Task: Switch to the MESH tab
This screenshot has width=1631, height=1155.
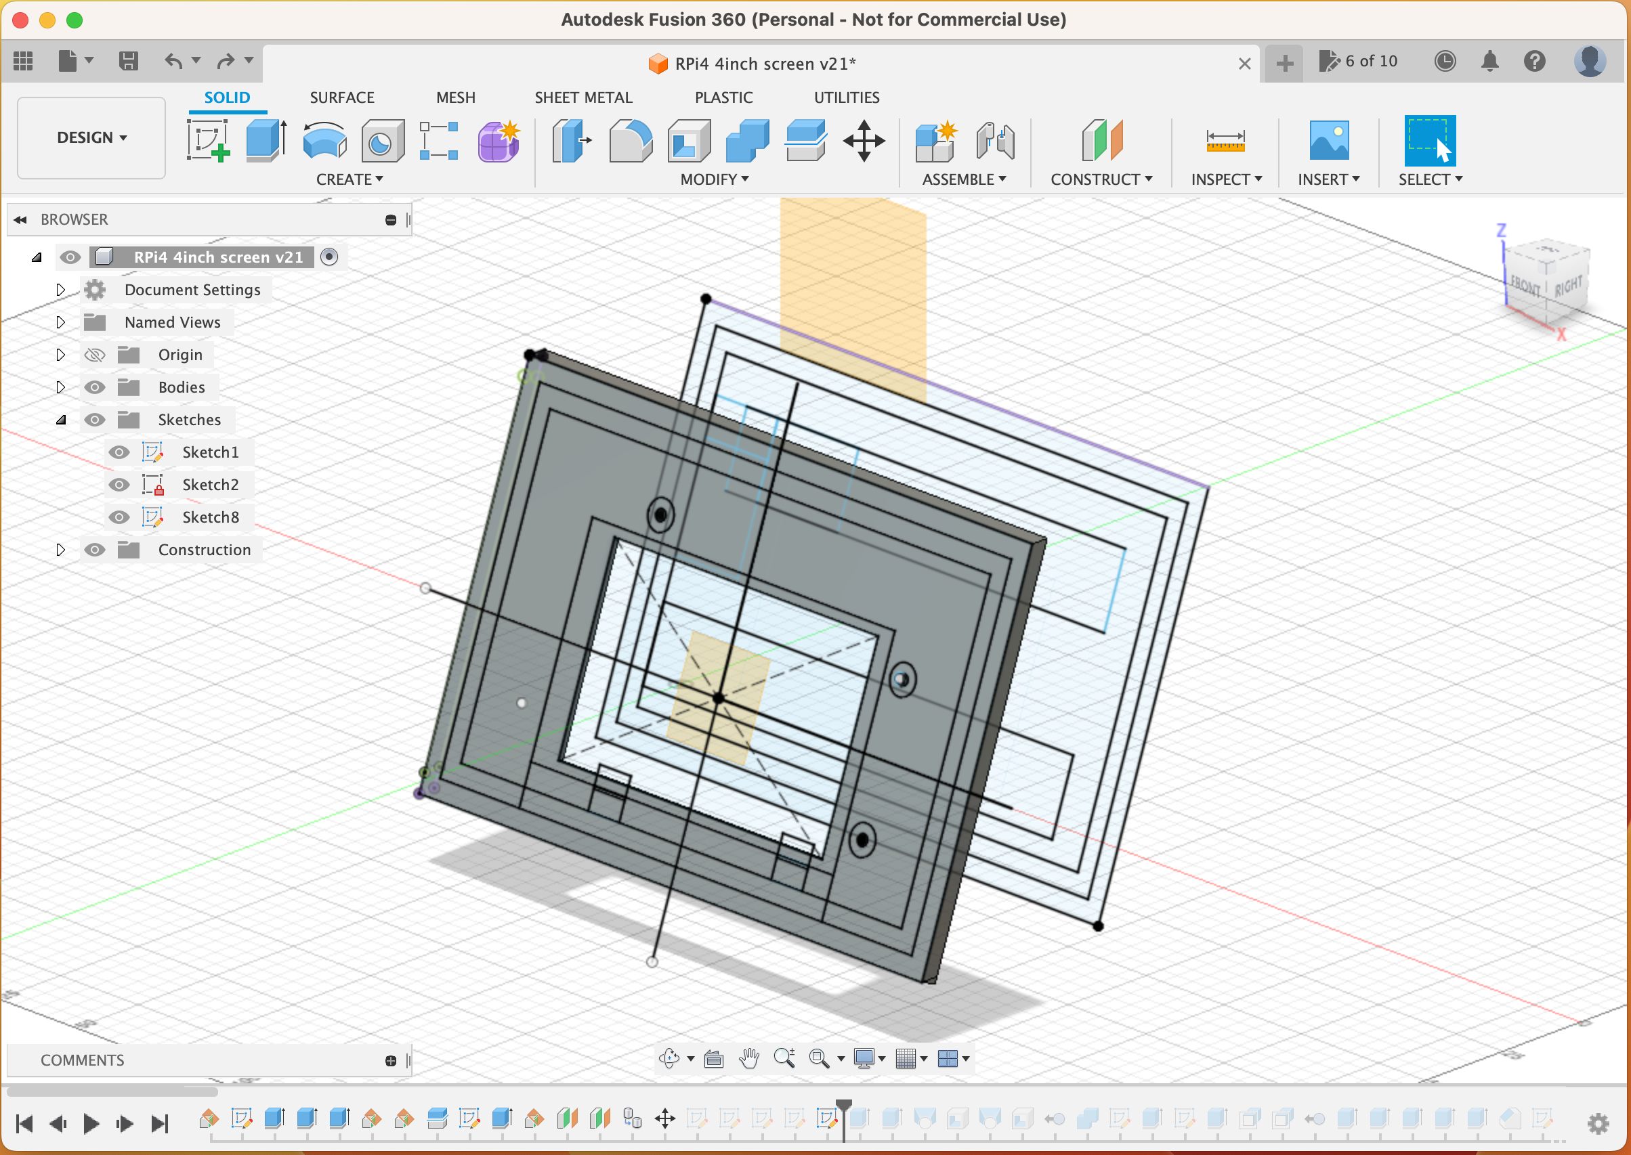Action: pyautogui.click(x=455, y=97)
